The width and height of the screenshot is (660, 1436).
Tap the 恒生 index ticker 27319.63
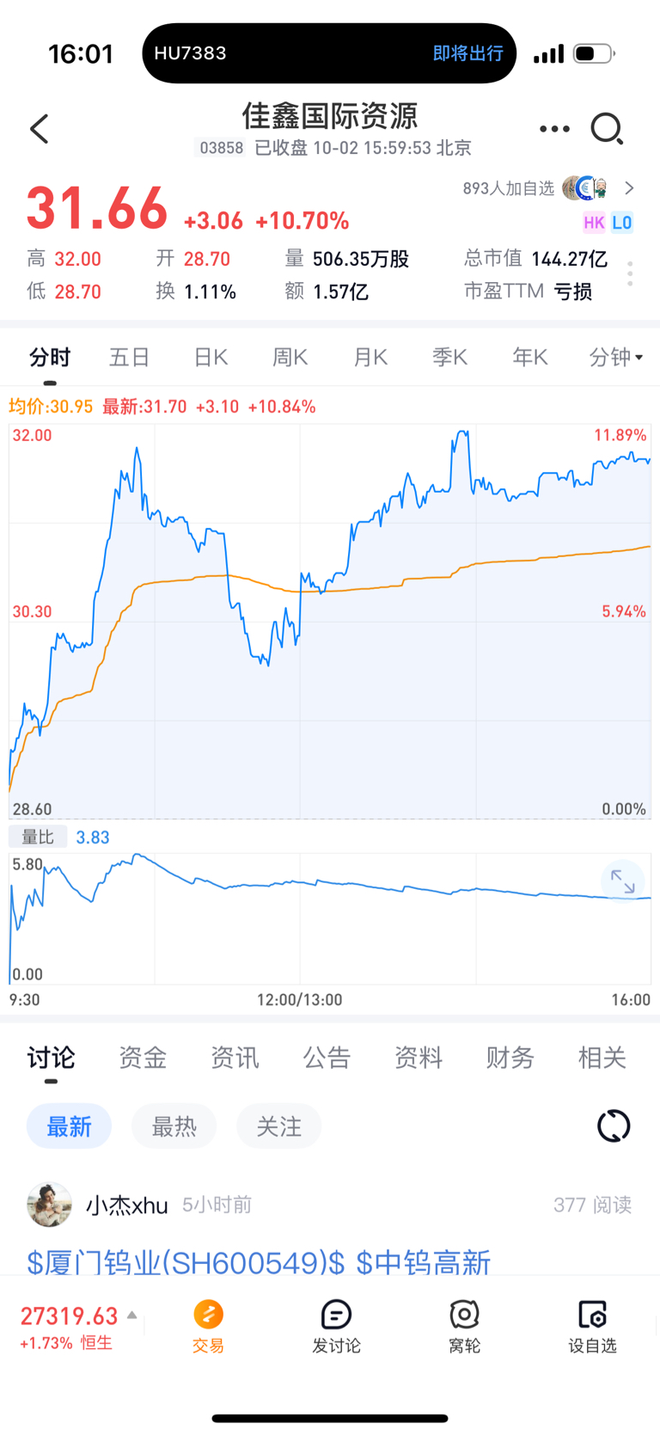[x=69, y=1326]
